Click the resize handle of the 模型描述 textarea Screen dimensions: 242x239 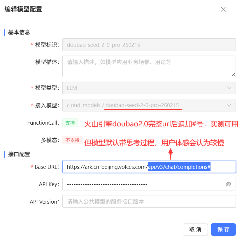pos(234,75)
